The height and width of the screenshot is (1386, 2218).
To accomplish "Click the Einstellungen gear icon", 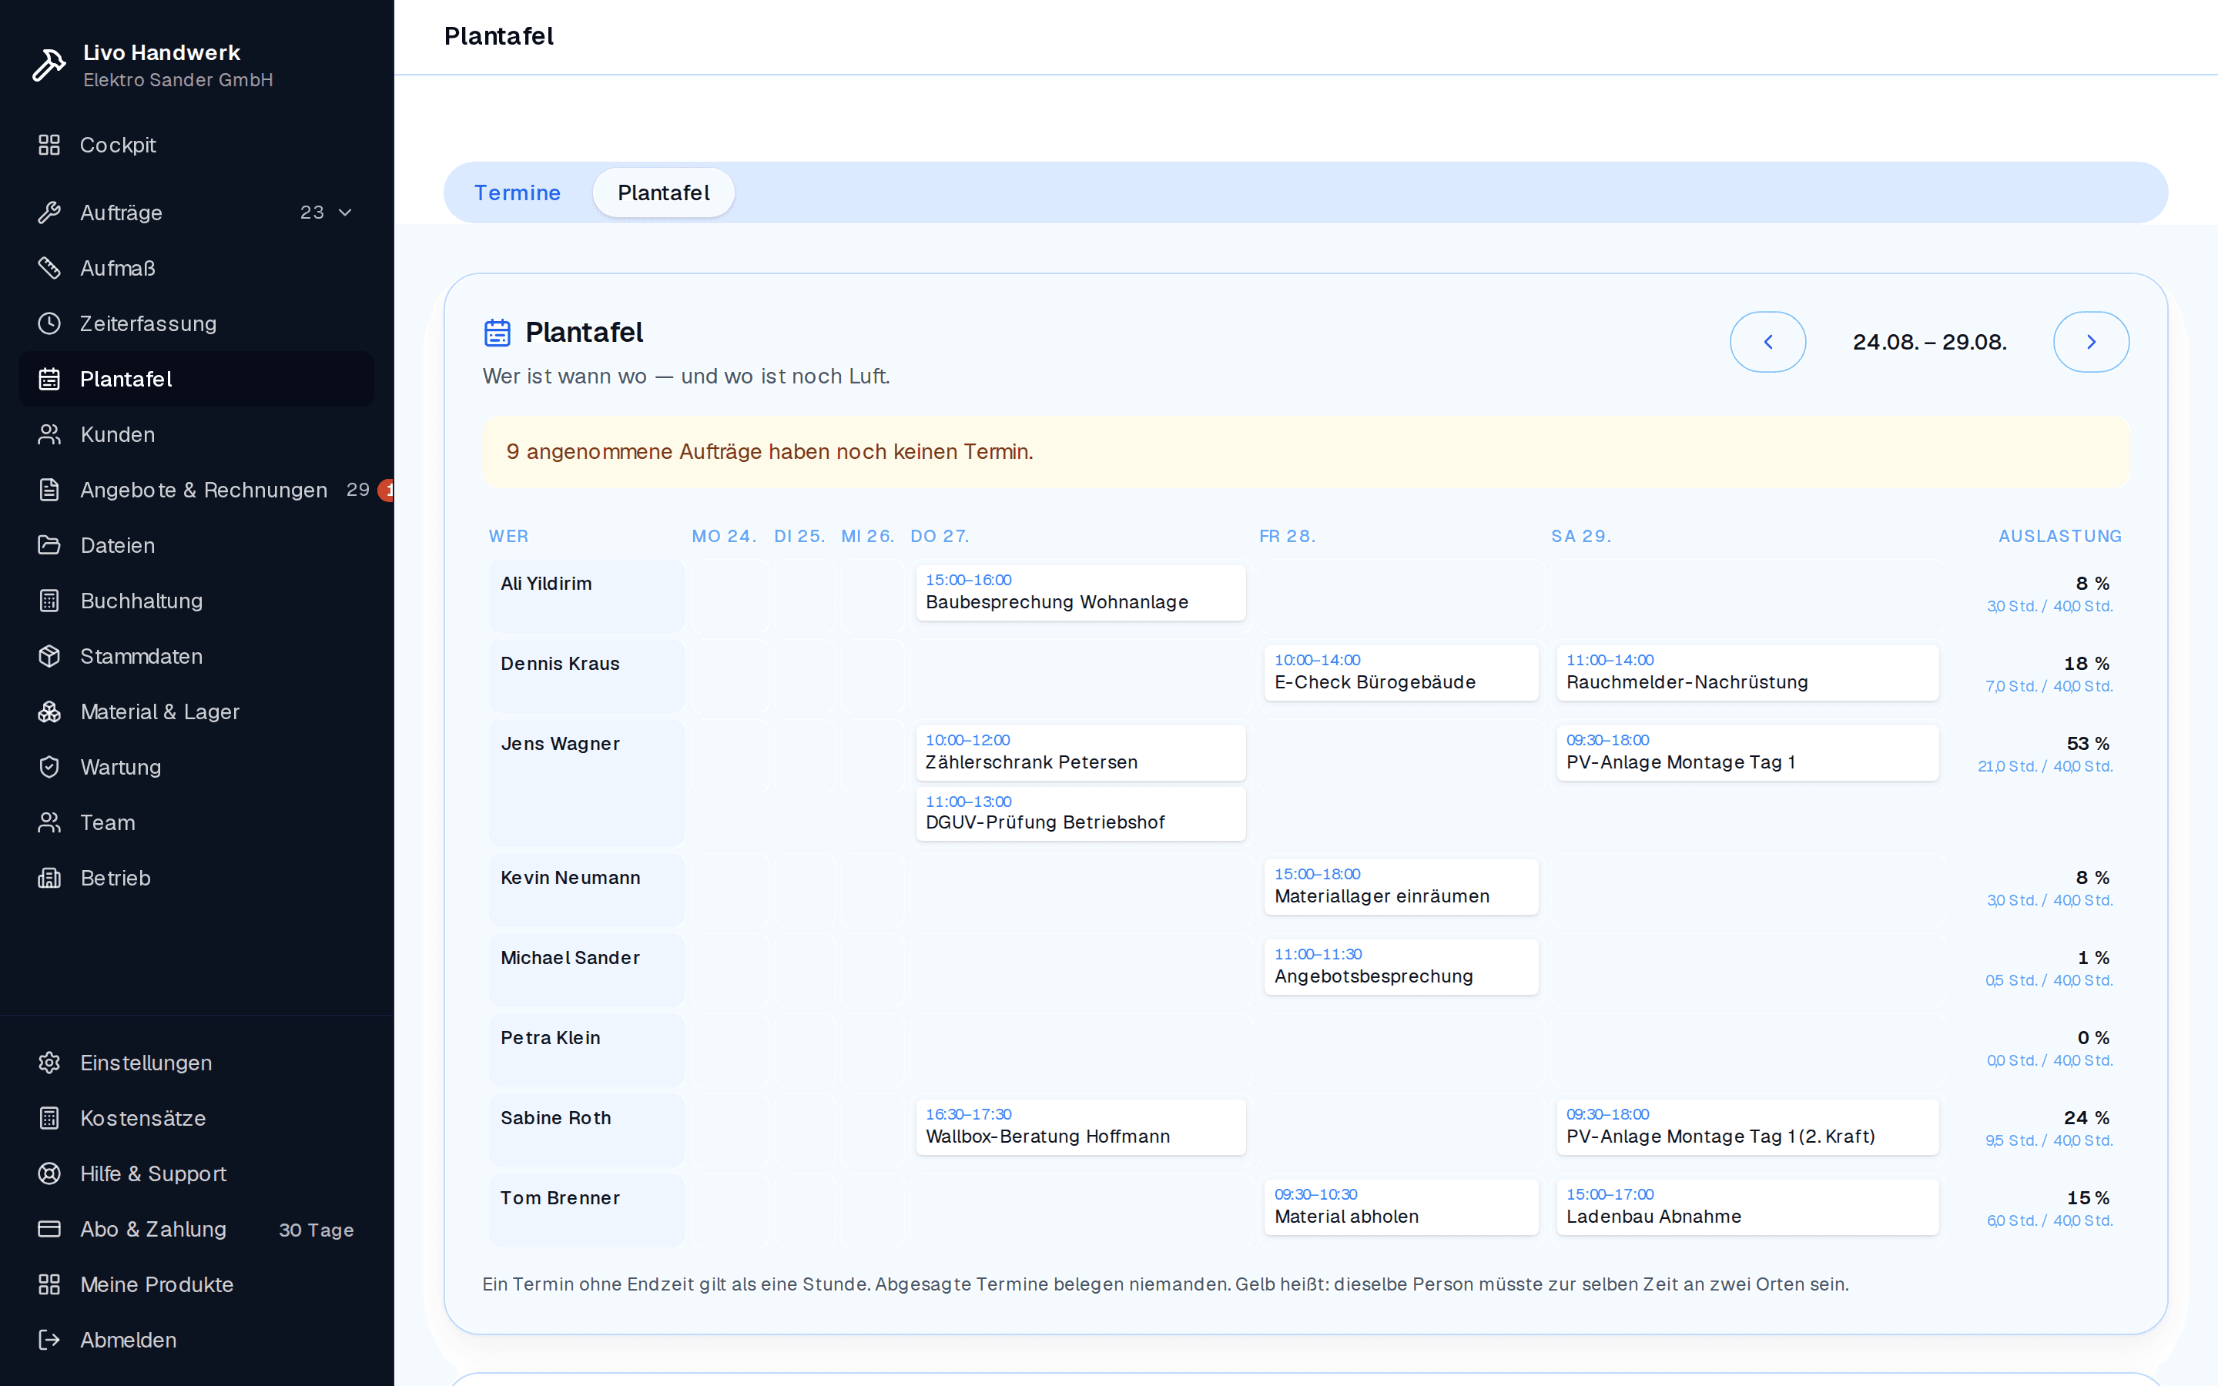I will coord(49,1063).
